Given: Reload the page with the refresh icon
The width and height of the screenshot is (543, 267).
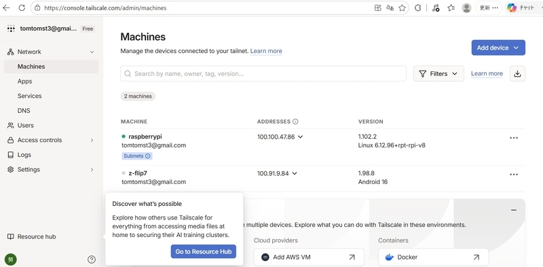Looking at the screenshot, I should coord(22,7).
